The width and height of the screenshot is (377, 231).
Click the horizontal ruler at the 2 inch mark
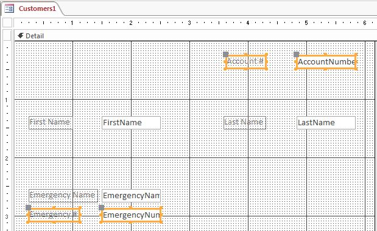(131, 22)
